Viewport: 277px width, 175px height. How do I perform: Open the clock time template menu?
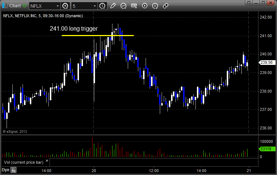pyautogui.click(x=102, y=6)
